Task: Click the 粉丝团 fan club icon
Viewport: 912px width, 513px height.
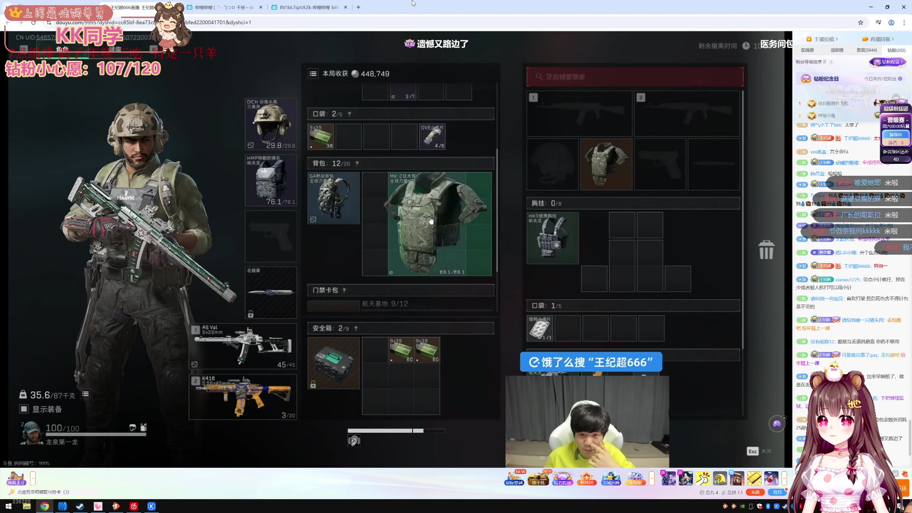Action: 587,478
